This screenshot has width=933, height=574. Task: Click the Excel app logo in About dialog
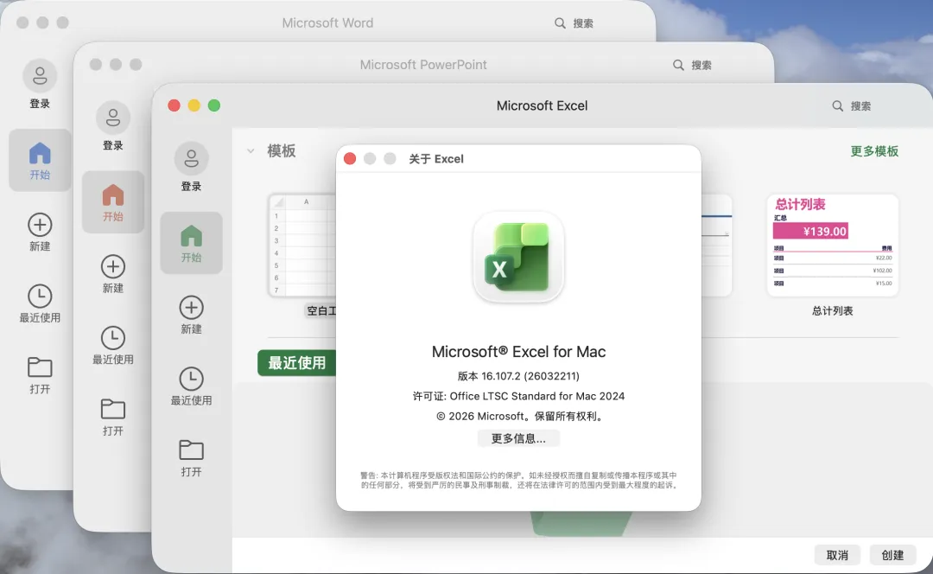pyautogui.click(x=518, y=258)
